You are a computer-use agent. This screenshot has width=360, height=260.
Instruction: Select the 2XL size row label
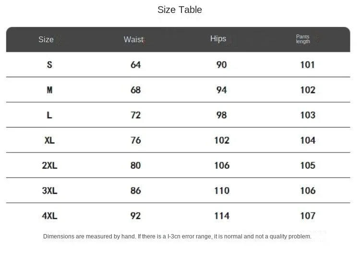click(x=49, y=165)
